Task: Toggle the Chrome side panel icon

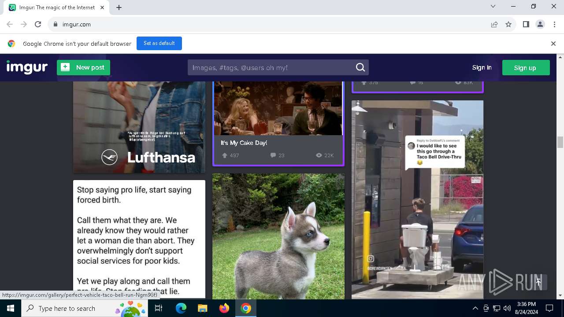Action: point(526,24)
